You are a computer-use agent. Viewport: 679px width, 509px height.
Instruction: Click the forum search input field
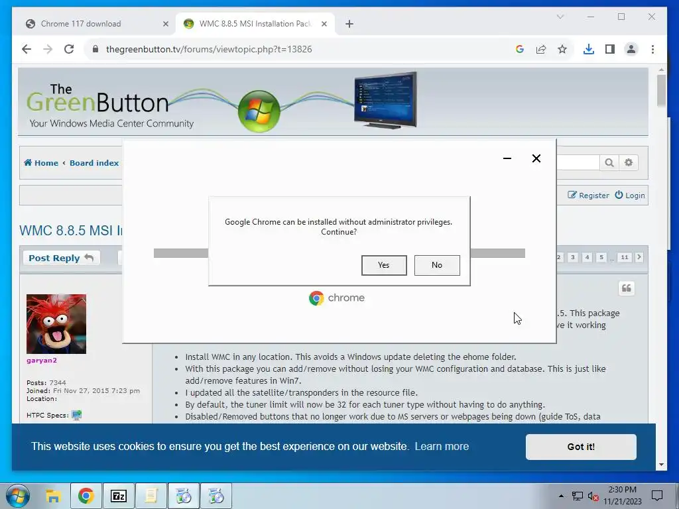coord(578,163)
